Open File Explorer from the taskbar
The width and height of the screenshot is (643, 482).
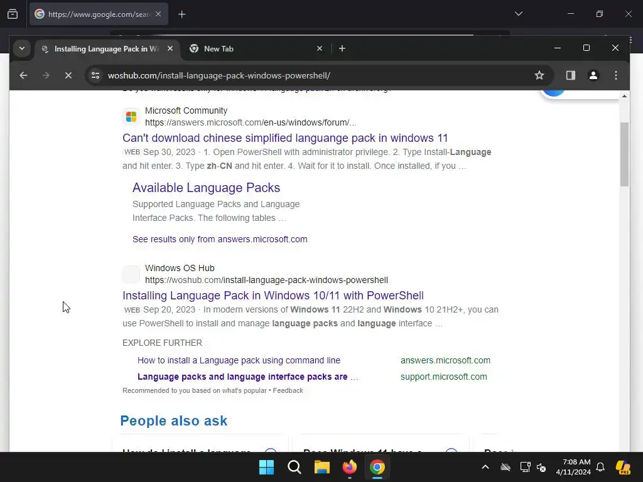pyautogui.click(x=322, y=467)
